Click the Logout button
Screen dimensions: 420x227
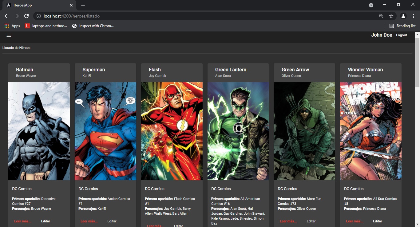coord(402,35)
